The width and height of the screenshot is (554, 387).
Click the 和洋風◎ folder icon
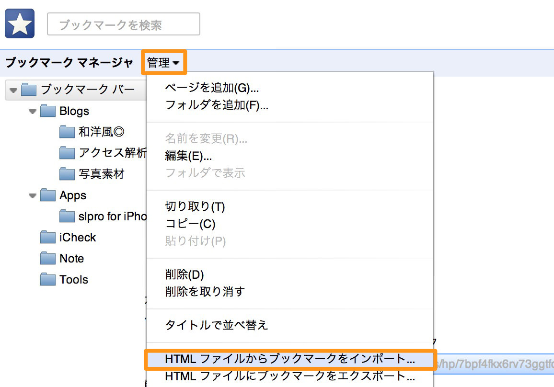[67, 132]
